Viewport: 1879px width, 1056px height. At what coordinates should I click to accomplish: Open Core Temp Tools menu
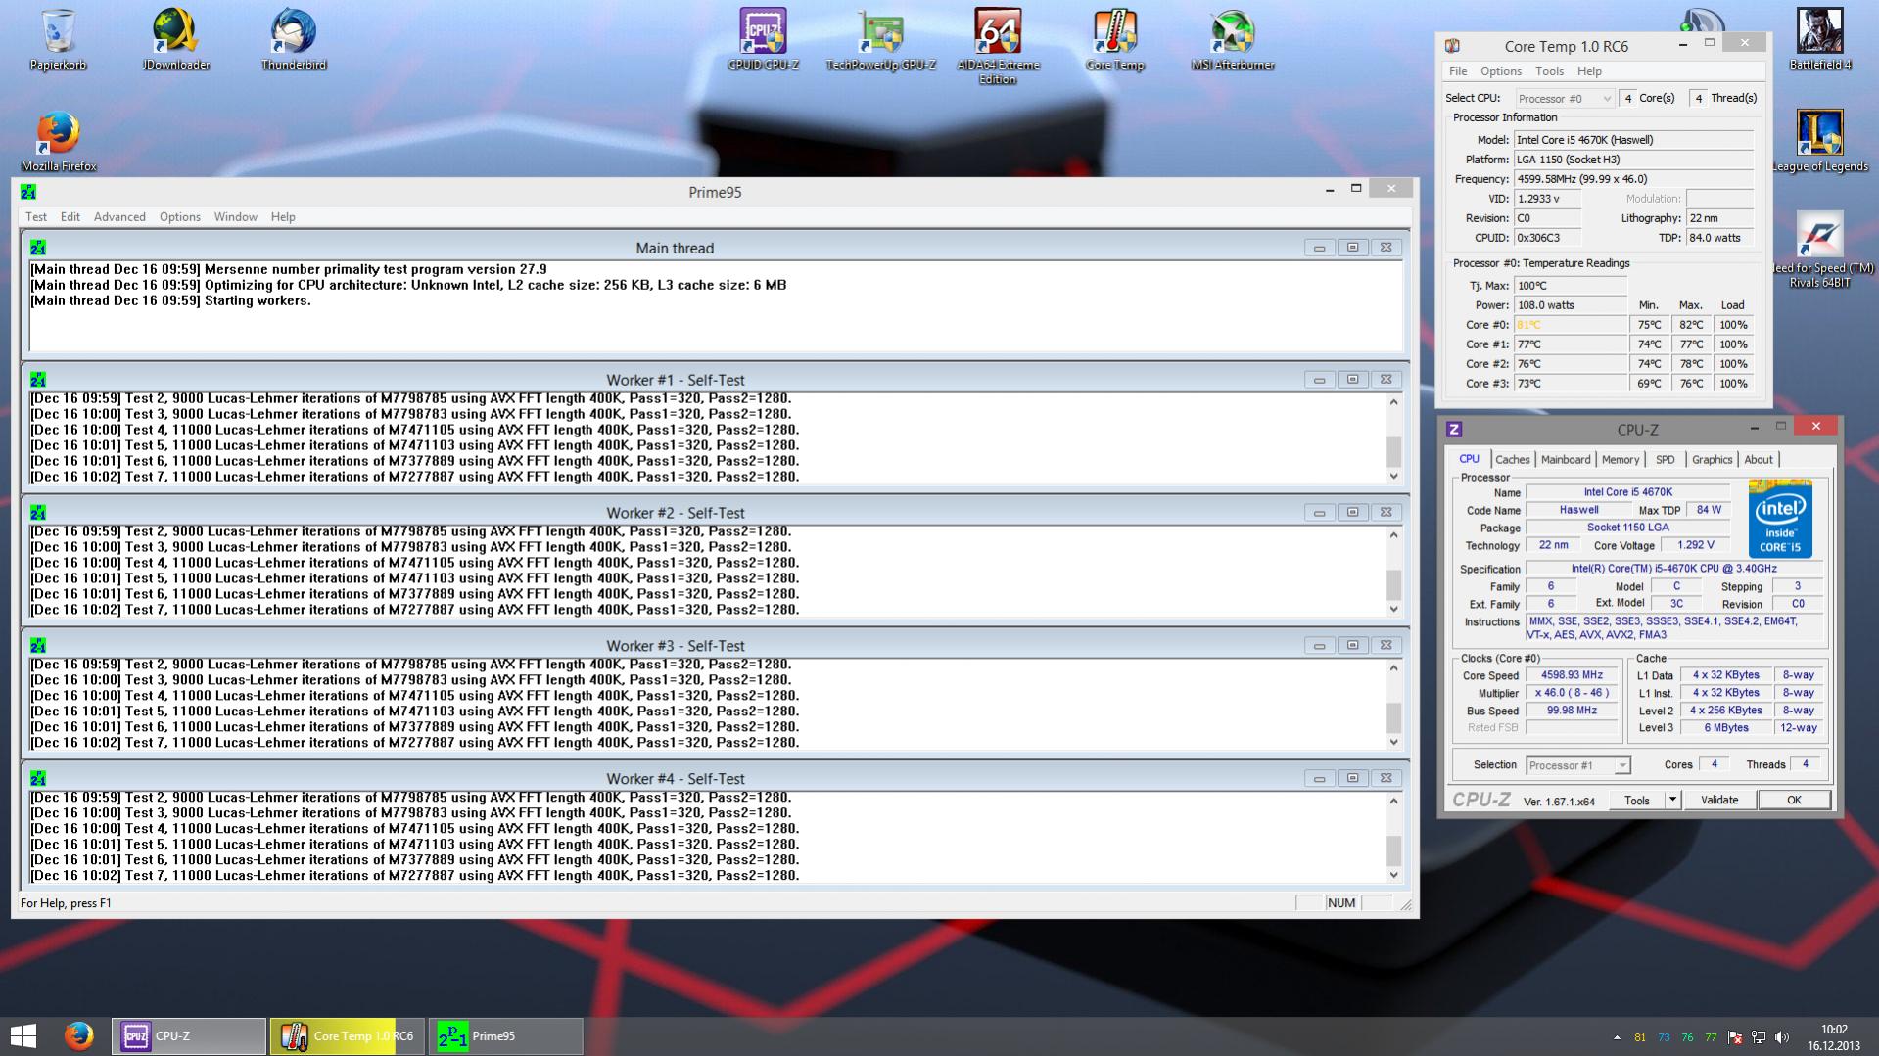click(1549, 71)
